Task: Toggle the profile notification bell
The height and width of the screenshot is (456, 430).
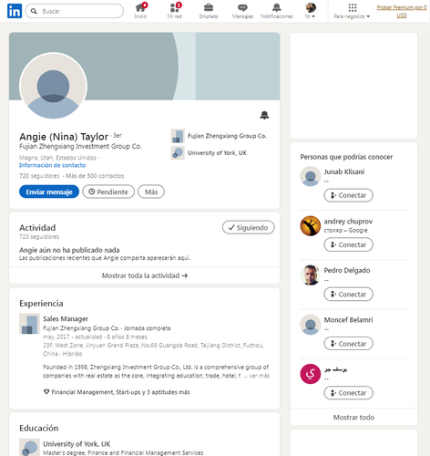Action: click(264, 115)
